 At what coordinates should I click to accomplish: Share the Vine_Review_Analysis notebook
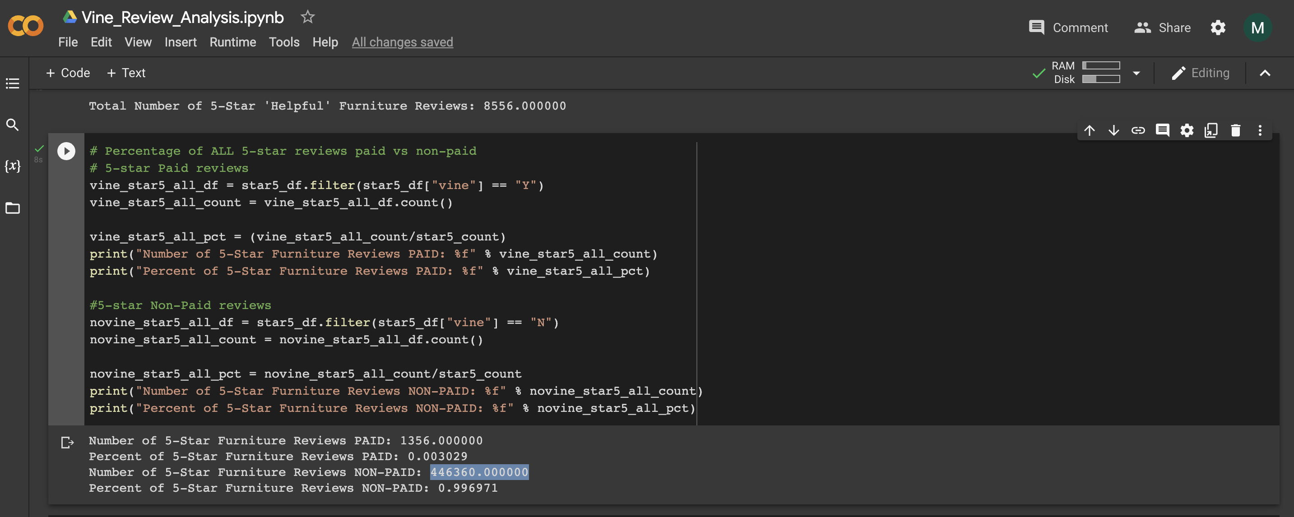(x=1162, y=28)
